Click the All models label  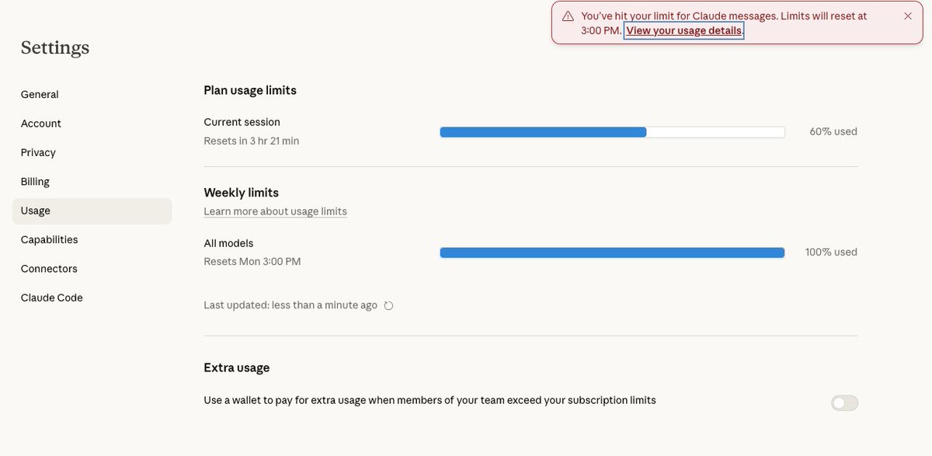pyautogui.click(x=228, y=243)
